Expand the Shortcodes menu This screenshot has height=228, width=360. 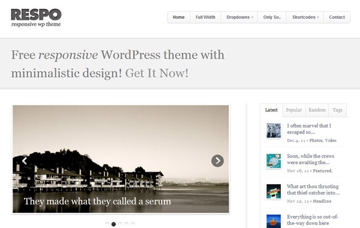click(x=305, y=17)
